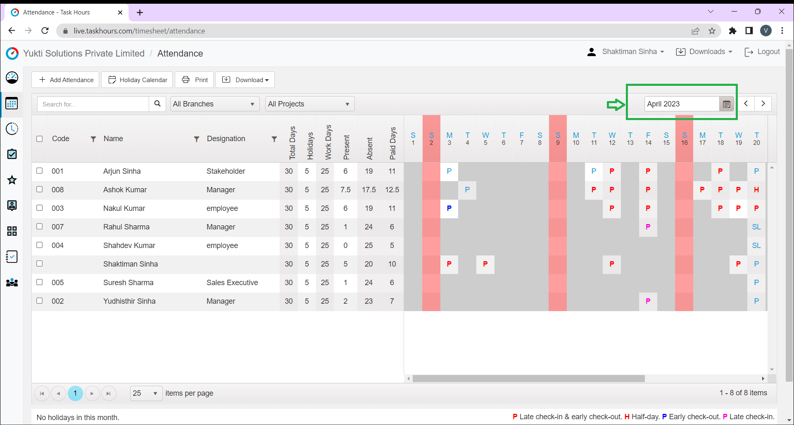Viewport: 794px width, 425px height.
Task: Share this page icon in address bar
Action: [x=696, y=31]
